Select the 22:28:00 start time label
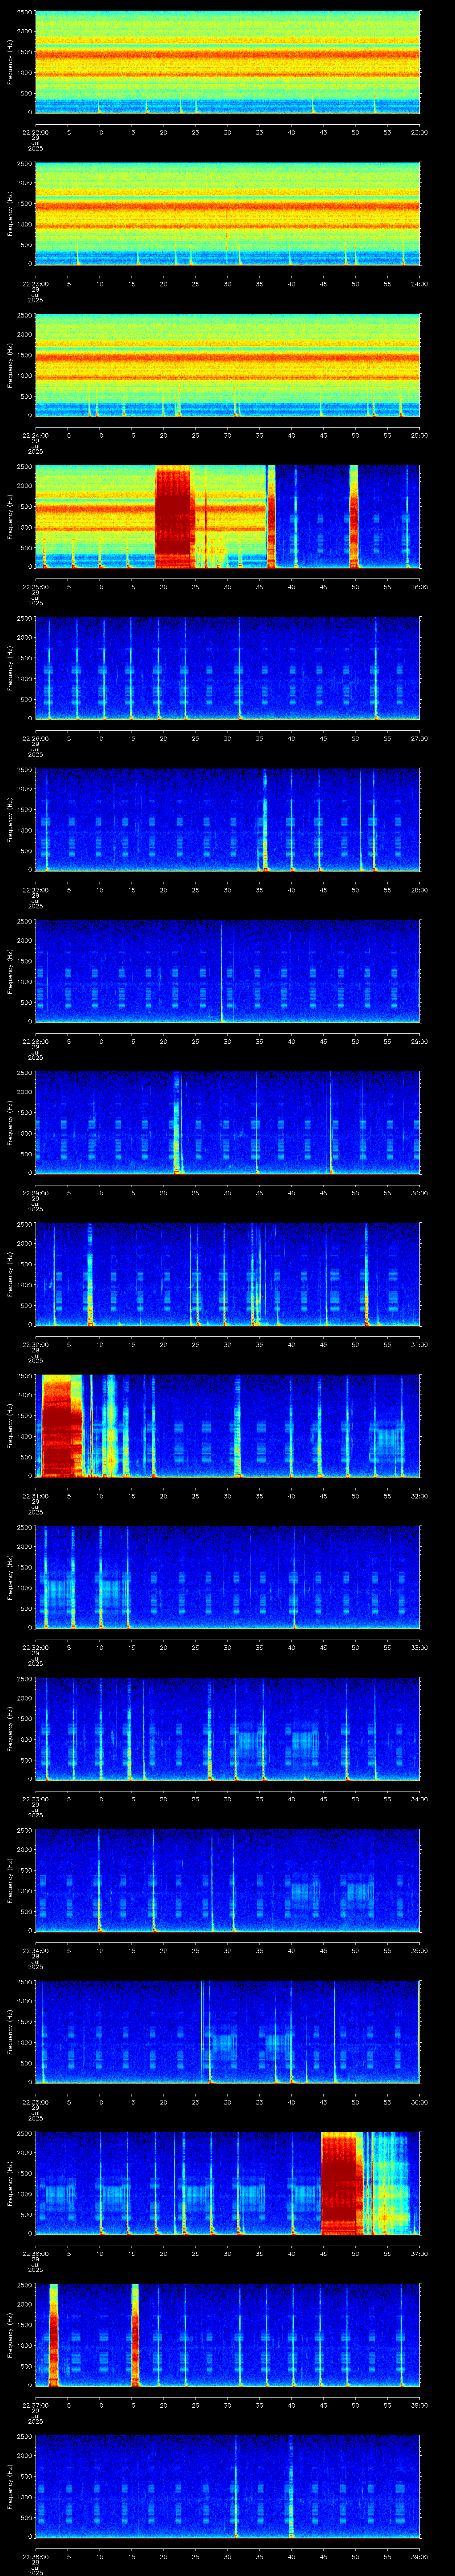Image resolution: width=455 pixels, height=2576 pixels. pyautogui.click(x=35, y=1041)
